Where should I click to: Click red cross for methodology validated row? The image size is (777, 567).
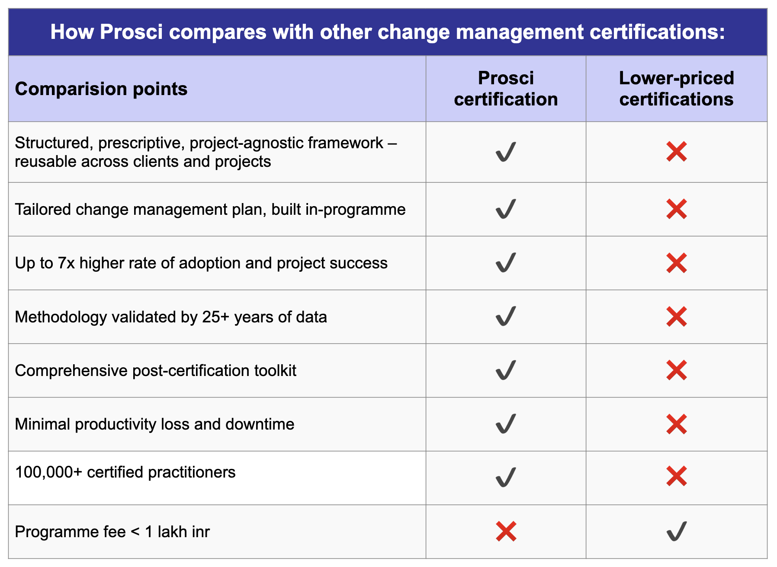point(677,317)
